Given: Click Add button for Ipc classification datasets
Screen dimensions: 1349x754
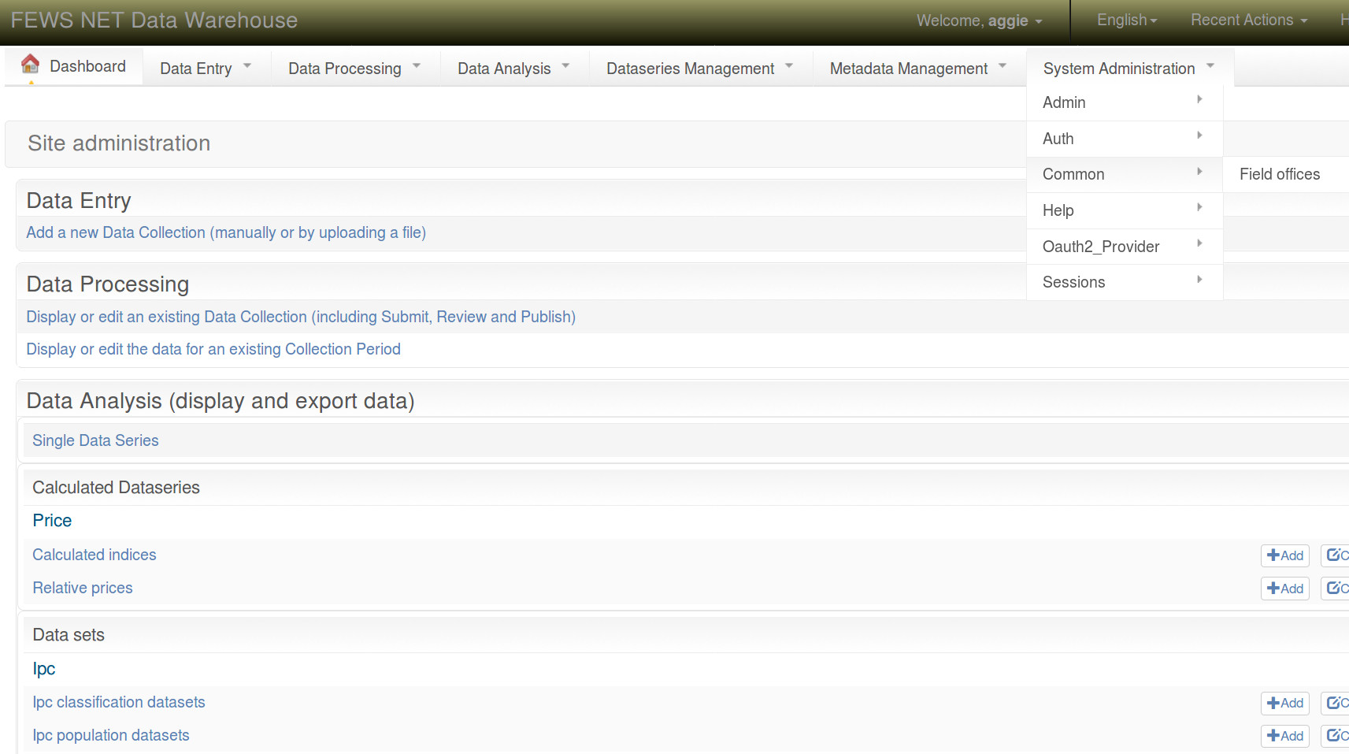Looking at the screenshot, I should 1284,703.
